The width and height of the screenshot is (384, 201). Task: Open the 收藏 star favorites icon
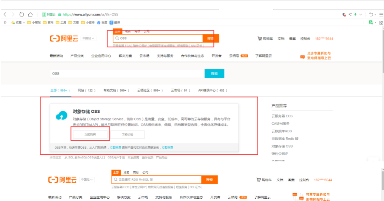[x=13, y=22]
